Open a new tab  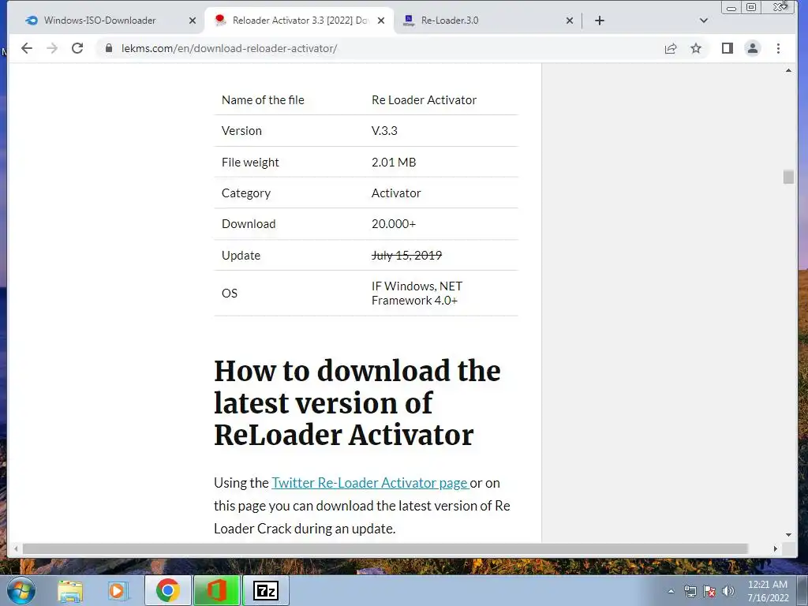coord(600,21)
